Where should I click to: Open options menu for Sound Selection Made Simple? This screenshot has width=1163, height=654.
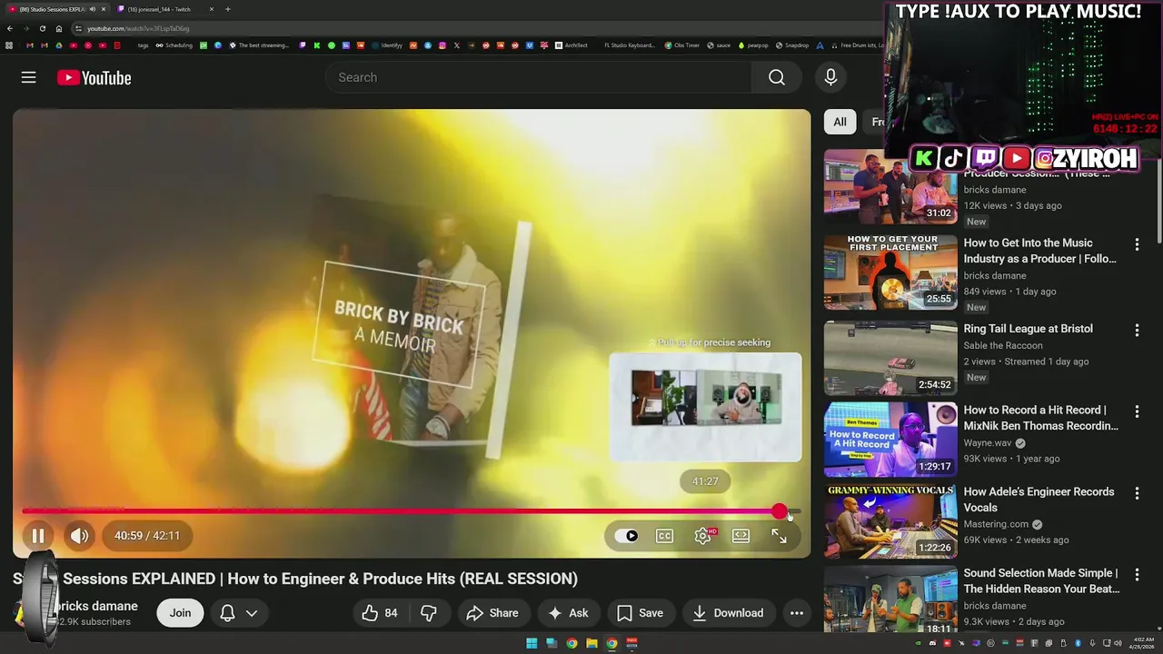[1137, 574]
